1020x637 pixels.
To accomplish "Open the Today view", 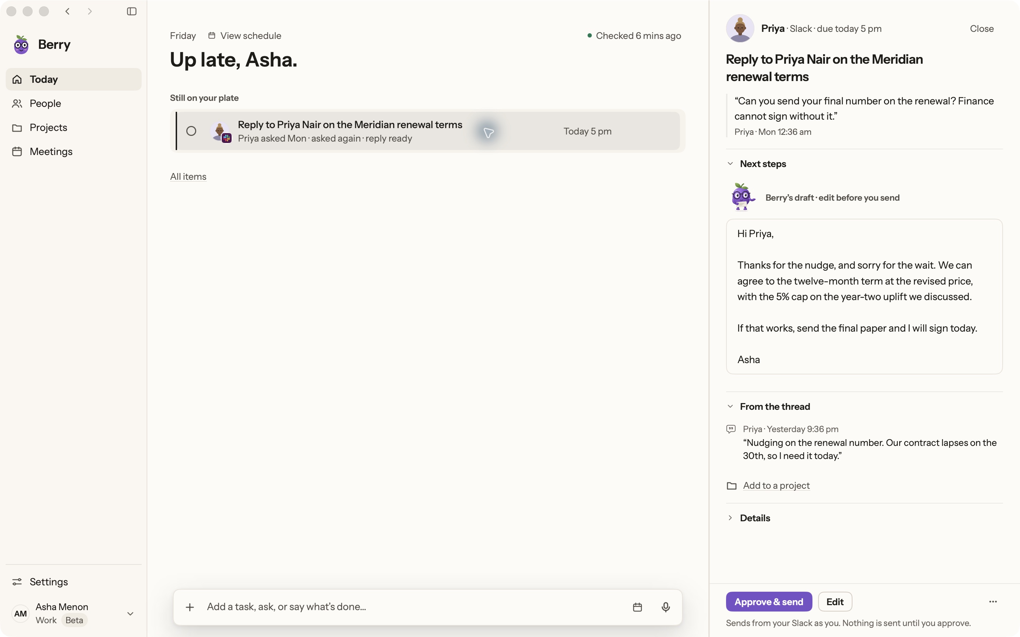I will pos(73,79).
